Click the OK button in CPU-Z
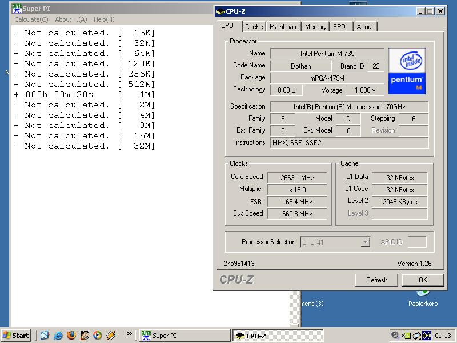Image resolution: width=457 pixels, height=343 pixels. click(423, 280)
